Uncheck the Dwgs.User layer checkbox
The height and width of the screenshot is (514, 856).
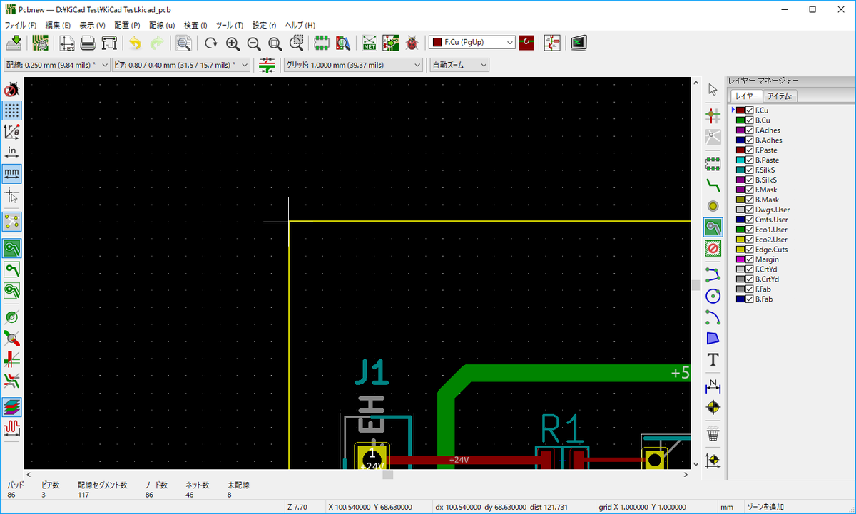pyautogui.click(x=750, y=210)
